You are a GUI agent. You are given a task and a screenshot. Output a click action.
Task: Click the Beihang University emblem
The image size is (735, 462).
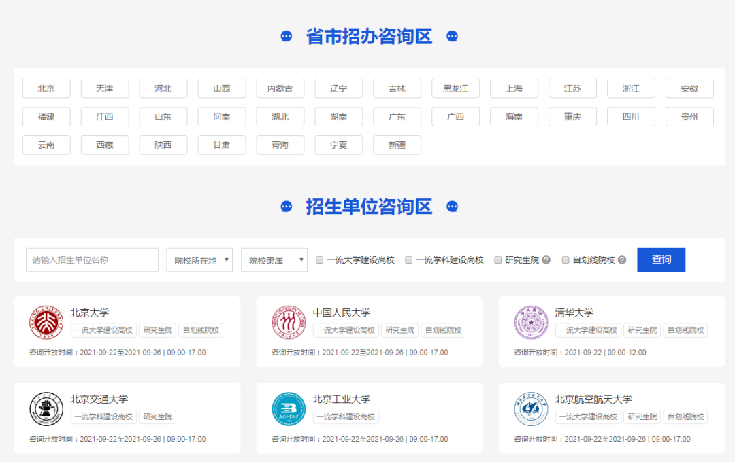click(532, 408)
